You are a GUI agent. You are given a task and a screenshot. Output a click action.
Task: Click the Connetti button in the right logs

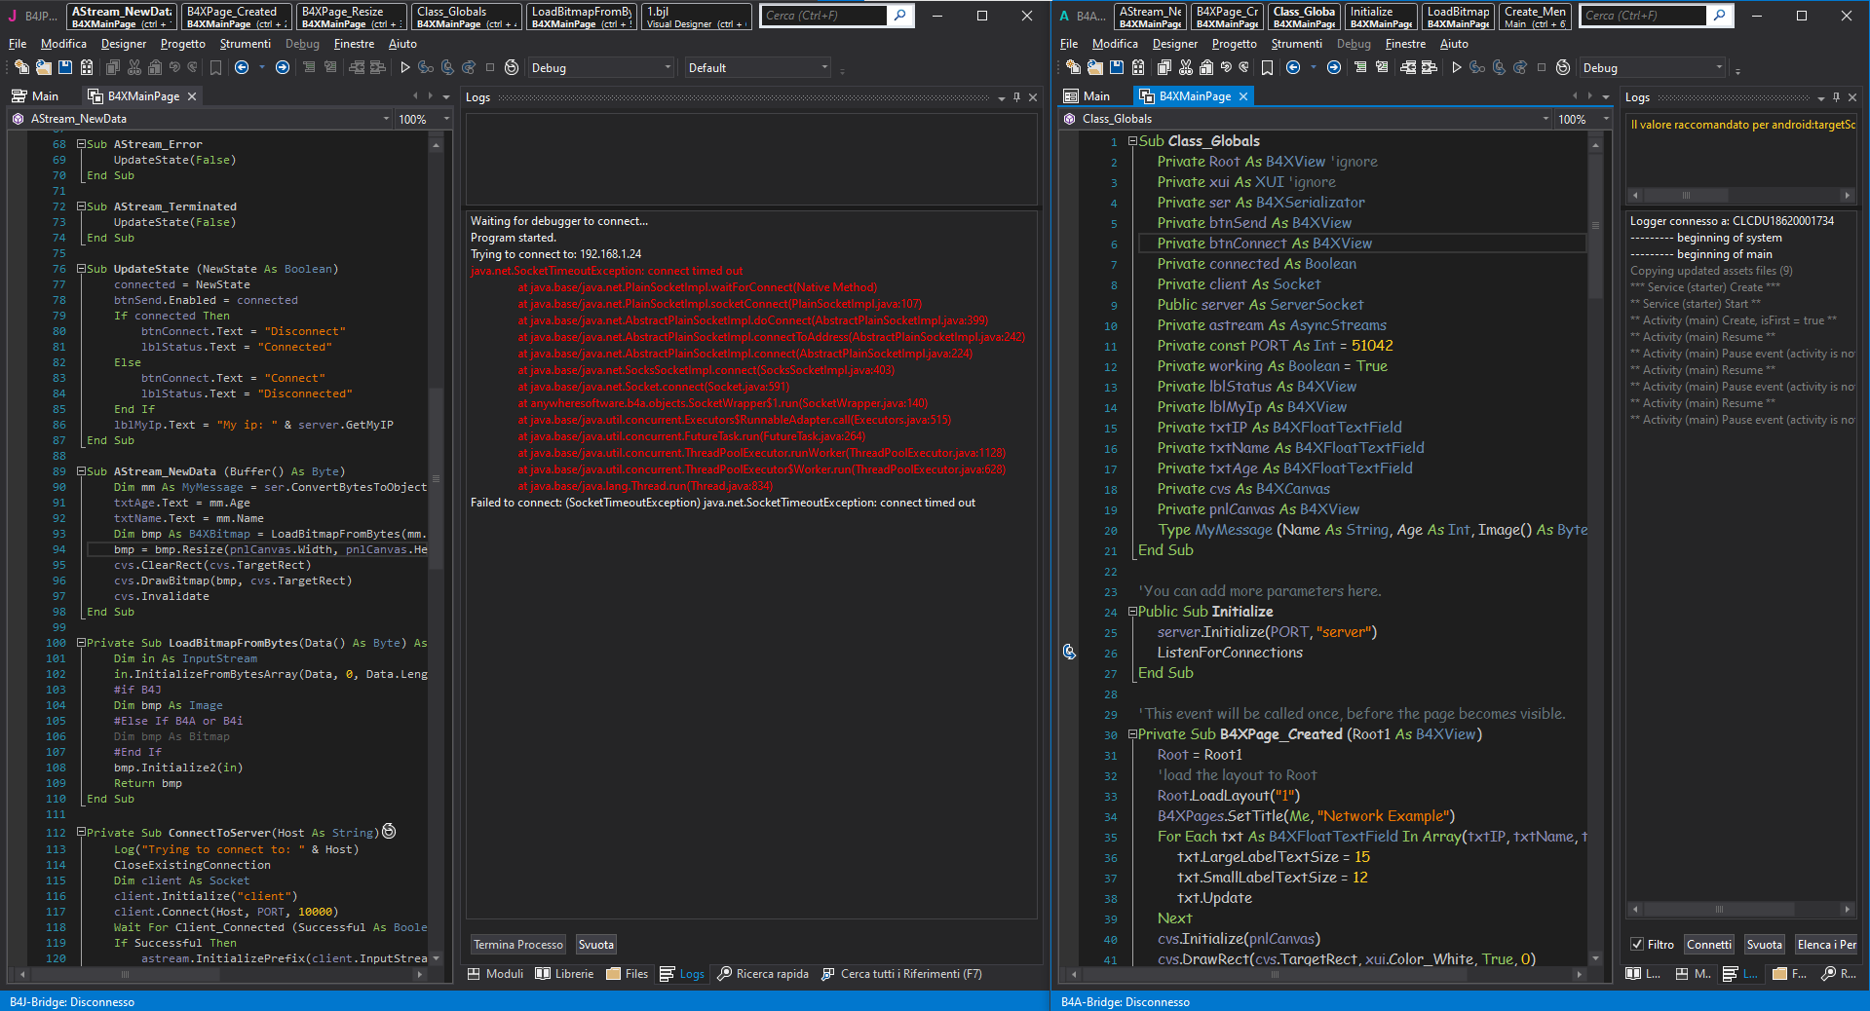coord(1708,944)
